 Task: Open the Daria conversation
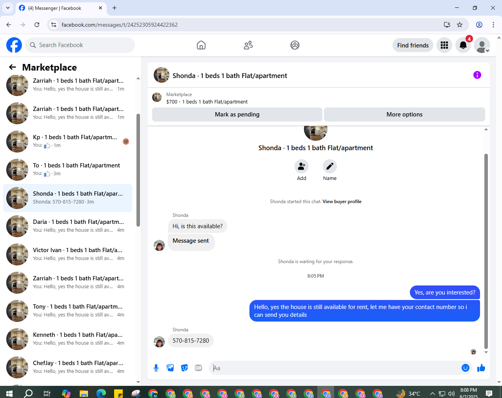pos(67,226)
